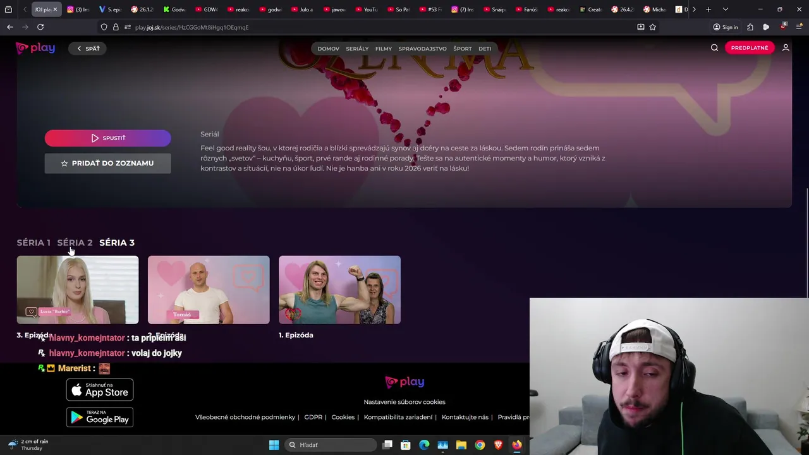Open the search magnifier icon in header
Screen dimensions: 809x455
coord(714,48)
